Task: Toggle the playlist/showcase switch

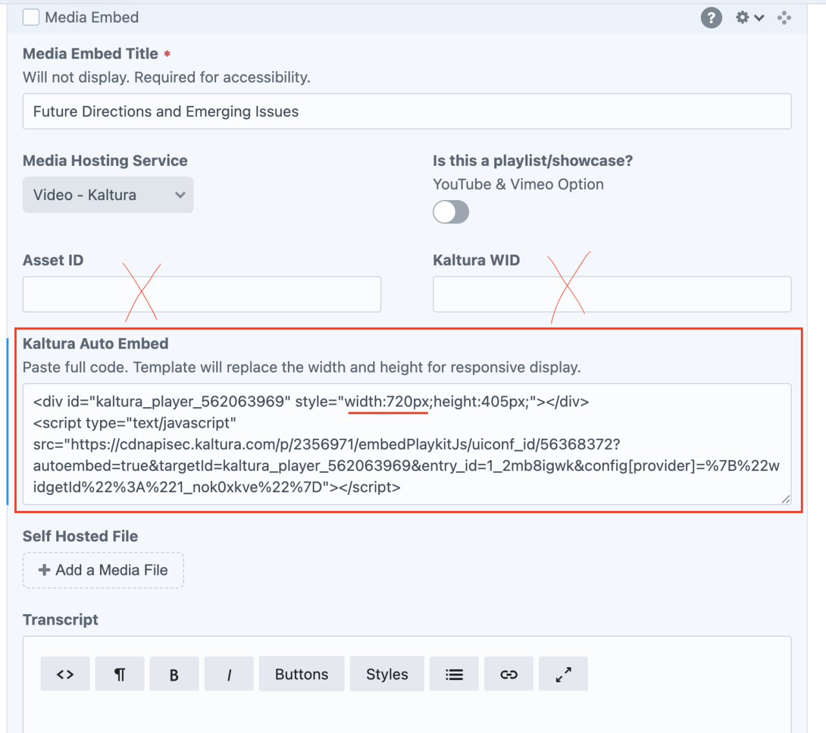Action: coord(450,212)
